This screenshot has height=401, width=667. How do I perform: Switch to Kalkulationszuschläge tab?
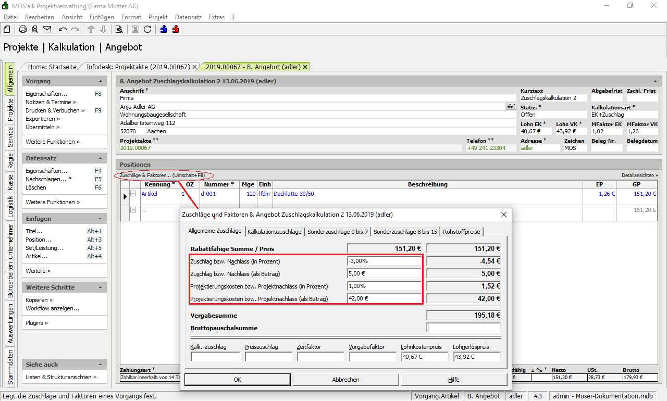274,231
